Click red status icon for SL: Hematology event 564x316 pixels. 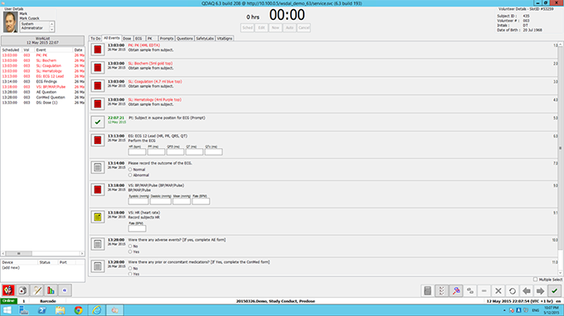pyautogui.click(x=98, y=104)
